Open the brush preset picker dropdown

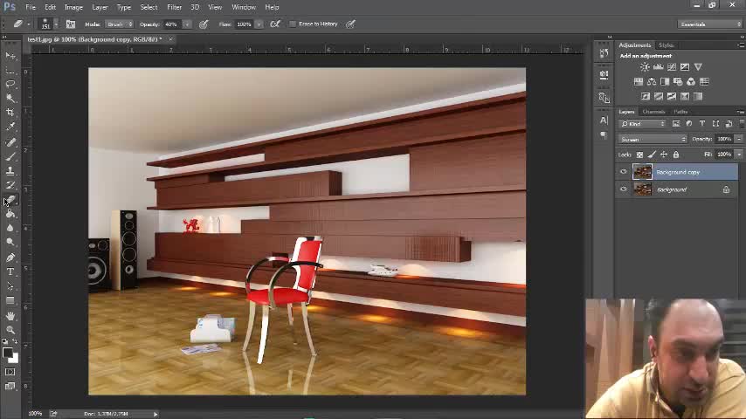pyautogui.click(x=56, y=24)
